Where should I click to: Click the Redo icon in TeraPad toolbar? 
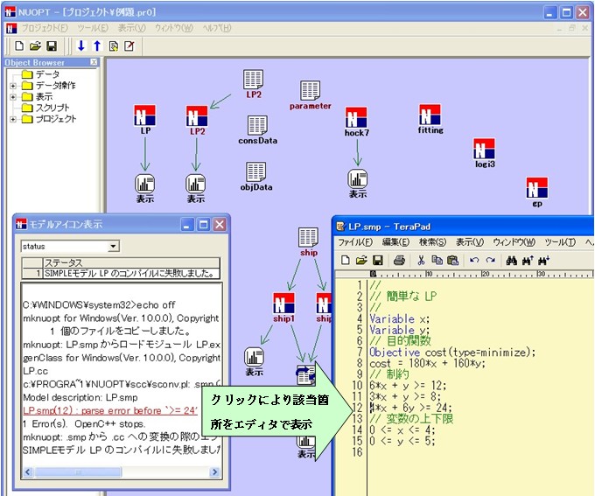tap(490, 261)
